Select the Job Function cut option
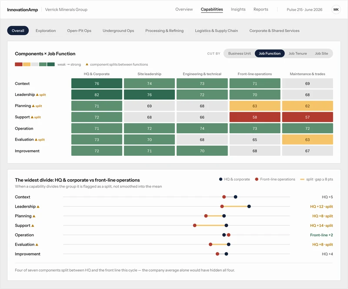Image resolution: width=348 pixels, height=289 pixels. pos(270,54)
